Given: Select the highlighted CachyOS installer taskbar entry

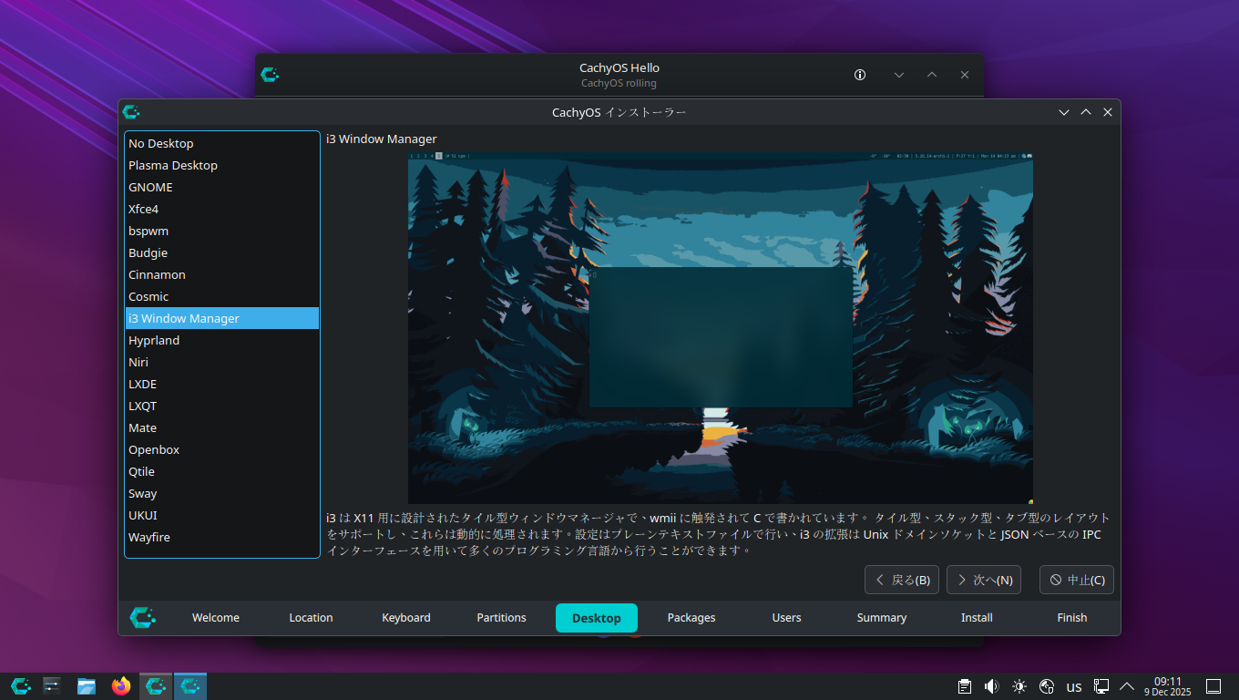Looking at the screenshot, I should pos(190,686).
